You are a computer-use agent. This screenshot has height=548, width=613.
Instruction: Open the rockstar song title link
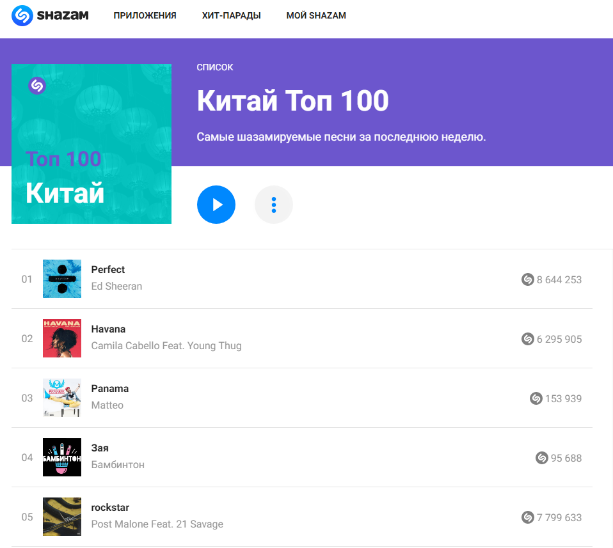point(110,507)
